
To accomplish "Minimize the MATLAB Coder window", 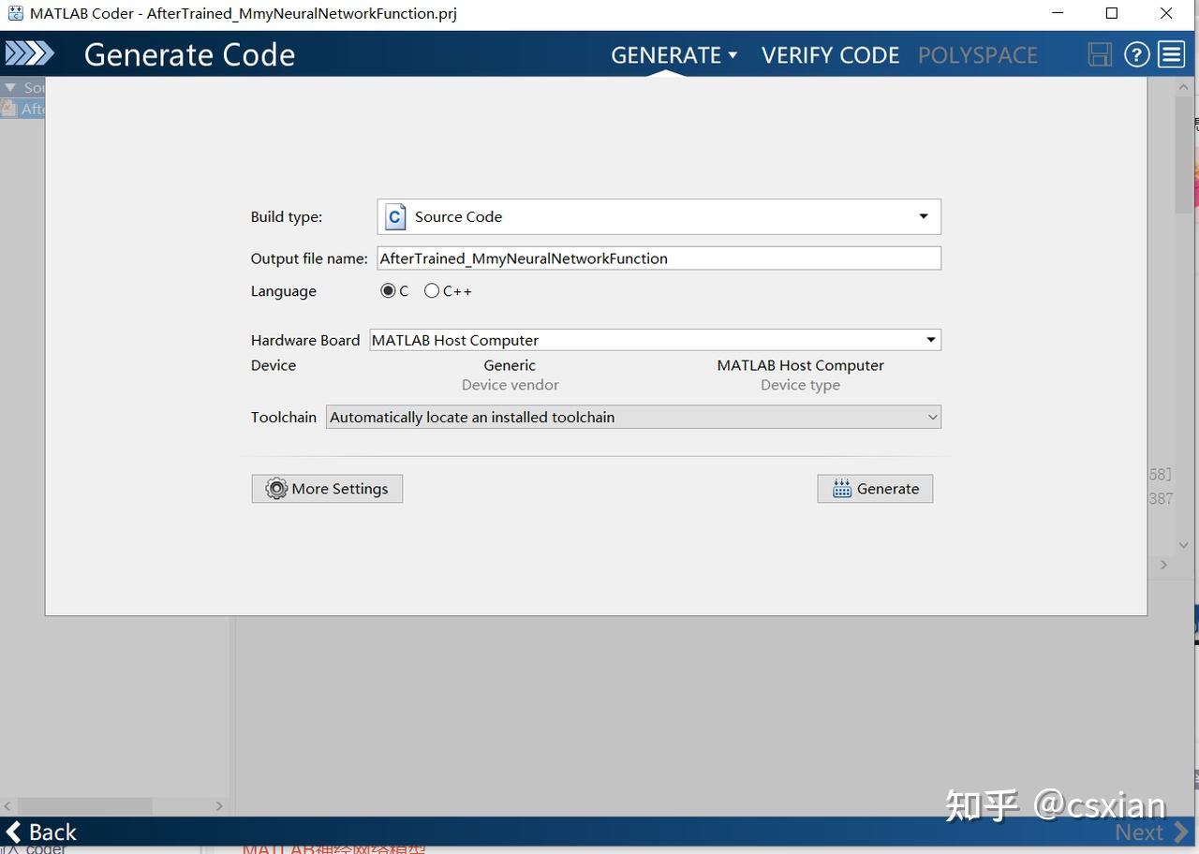I will pyautogui.click(x=1058, y=13).
